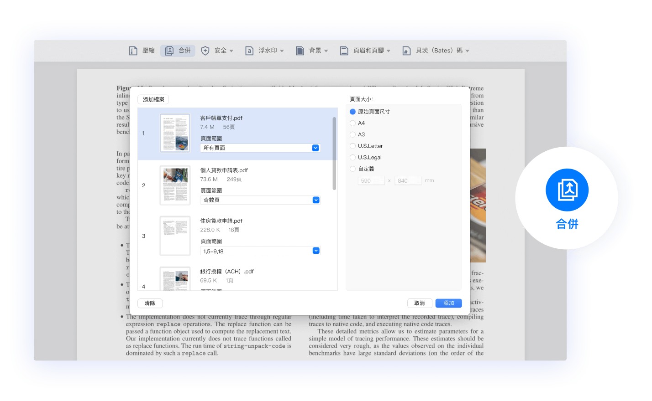Click the file list vertical scrollbar
Screen dimensions: 652x401
pos(334,154)
